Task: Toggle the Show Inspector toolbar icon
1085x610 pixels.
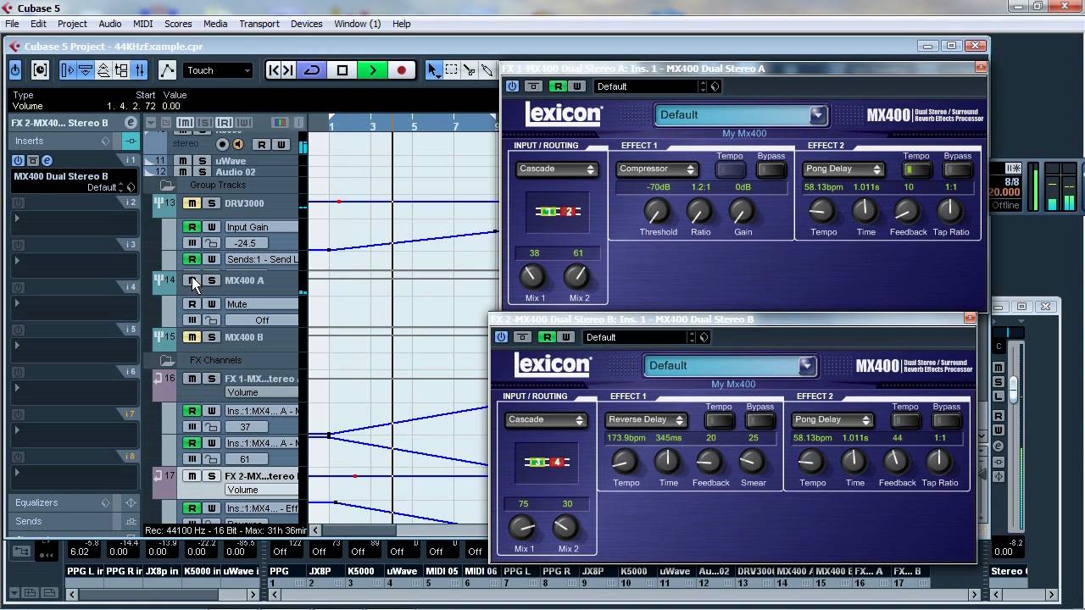Action: 69,70
